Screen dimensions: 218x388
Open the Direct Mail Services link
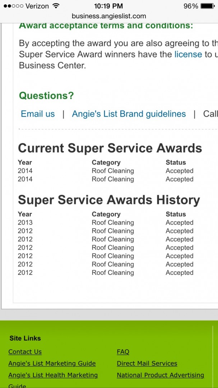coord(147,363)
